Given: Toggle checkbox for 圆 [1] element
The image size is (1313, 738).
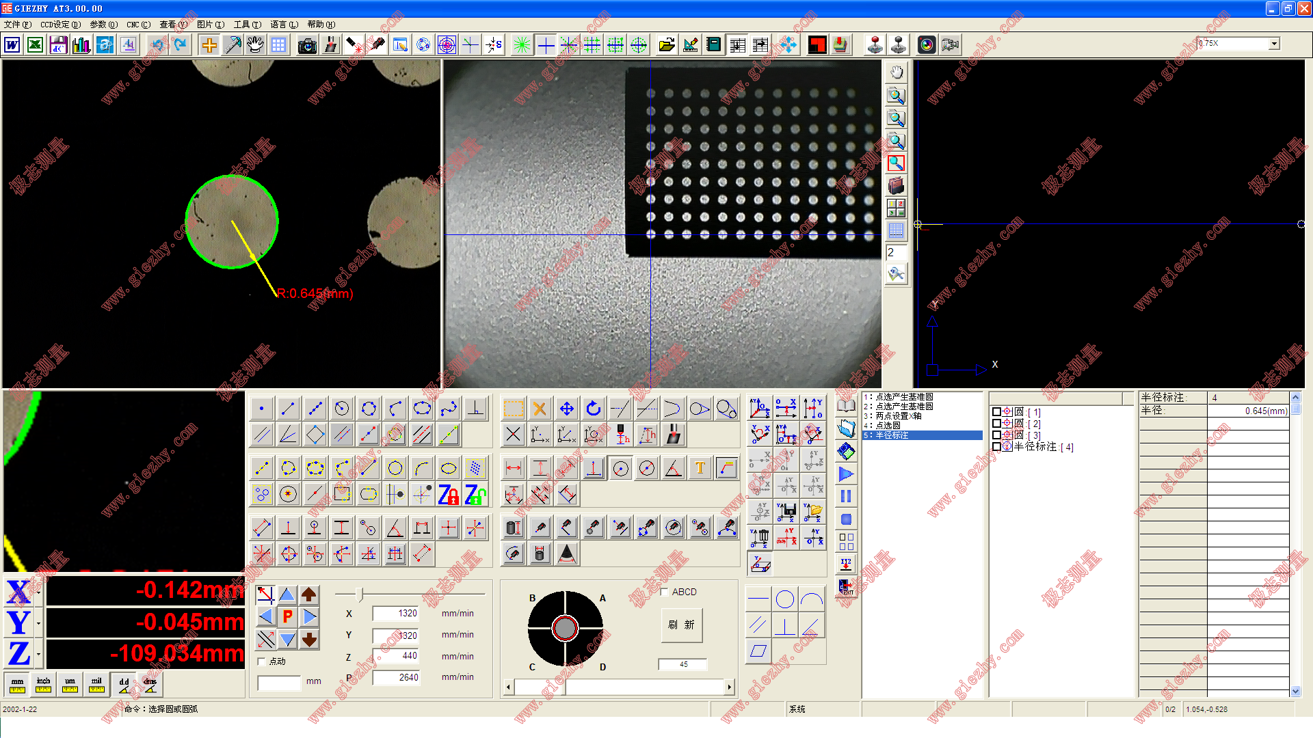Looking at the screenshot, I should [996, 412].
